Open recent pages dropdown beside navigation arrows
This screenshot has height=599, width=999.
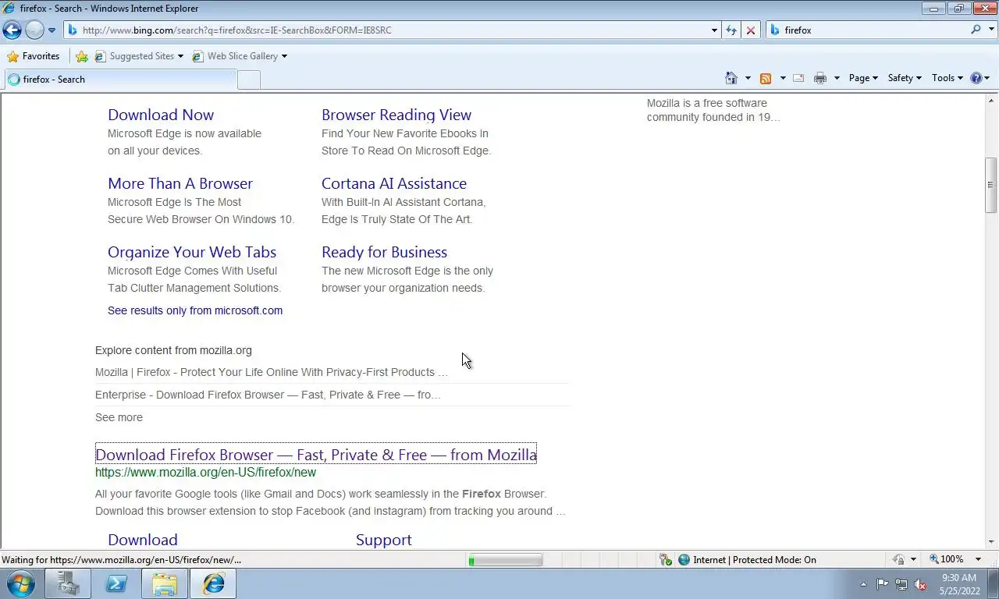(52, 30)
